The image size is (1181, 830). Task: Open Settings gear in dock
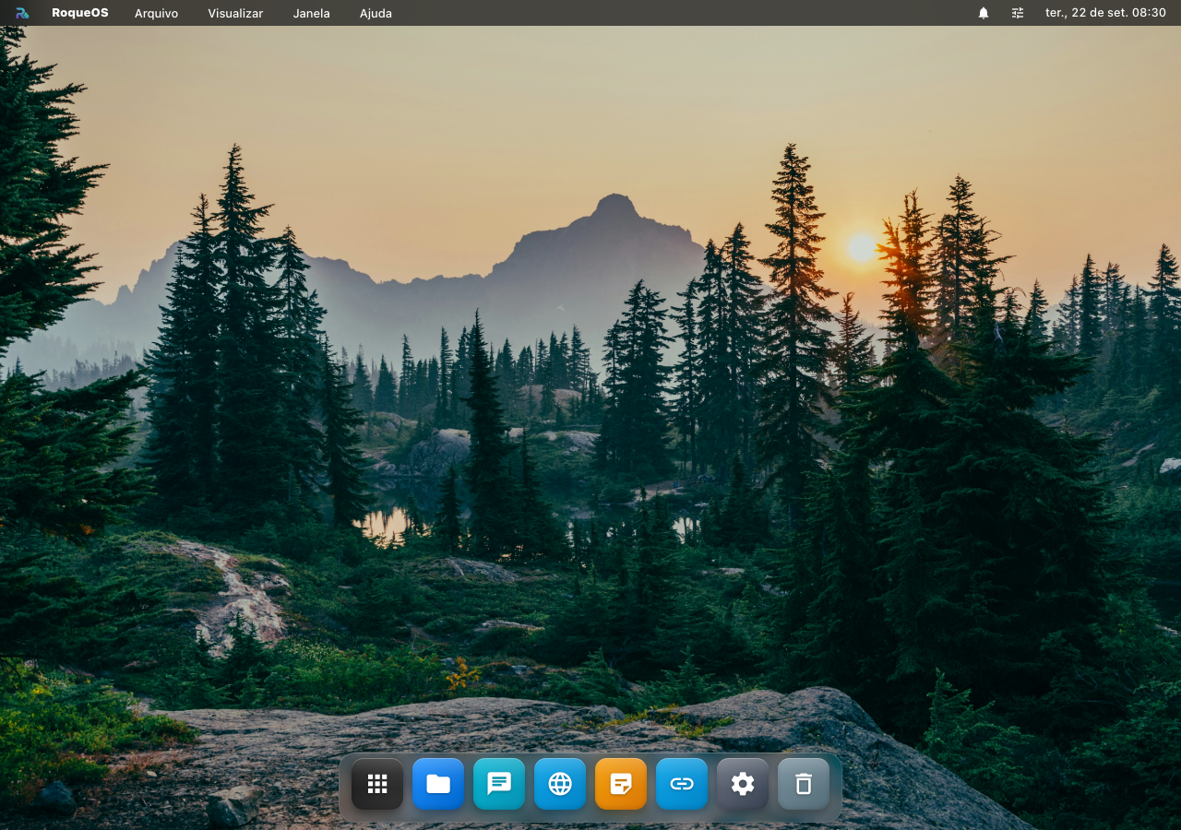coord(743,784)
